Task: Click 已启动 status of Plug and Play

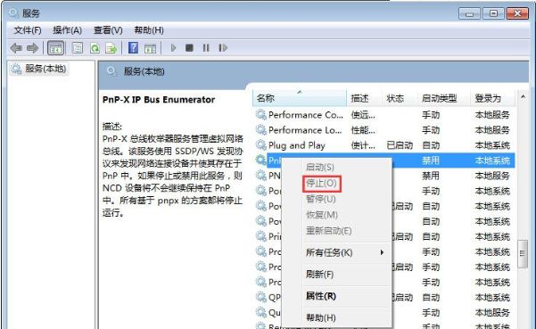Action: [x=400, y=145]
